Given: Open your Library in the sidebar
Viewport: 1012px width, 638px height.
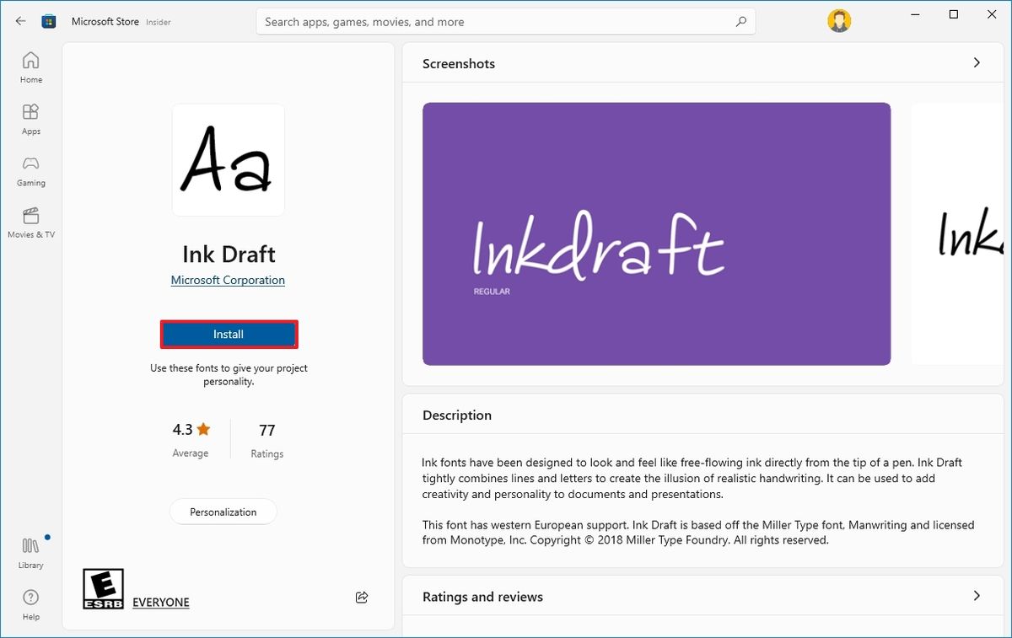Looking at the screenshot, I should coord(30,552).
